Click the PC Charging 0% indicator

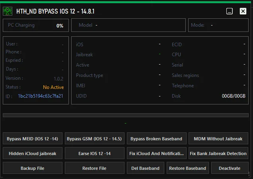point(60,26)
